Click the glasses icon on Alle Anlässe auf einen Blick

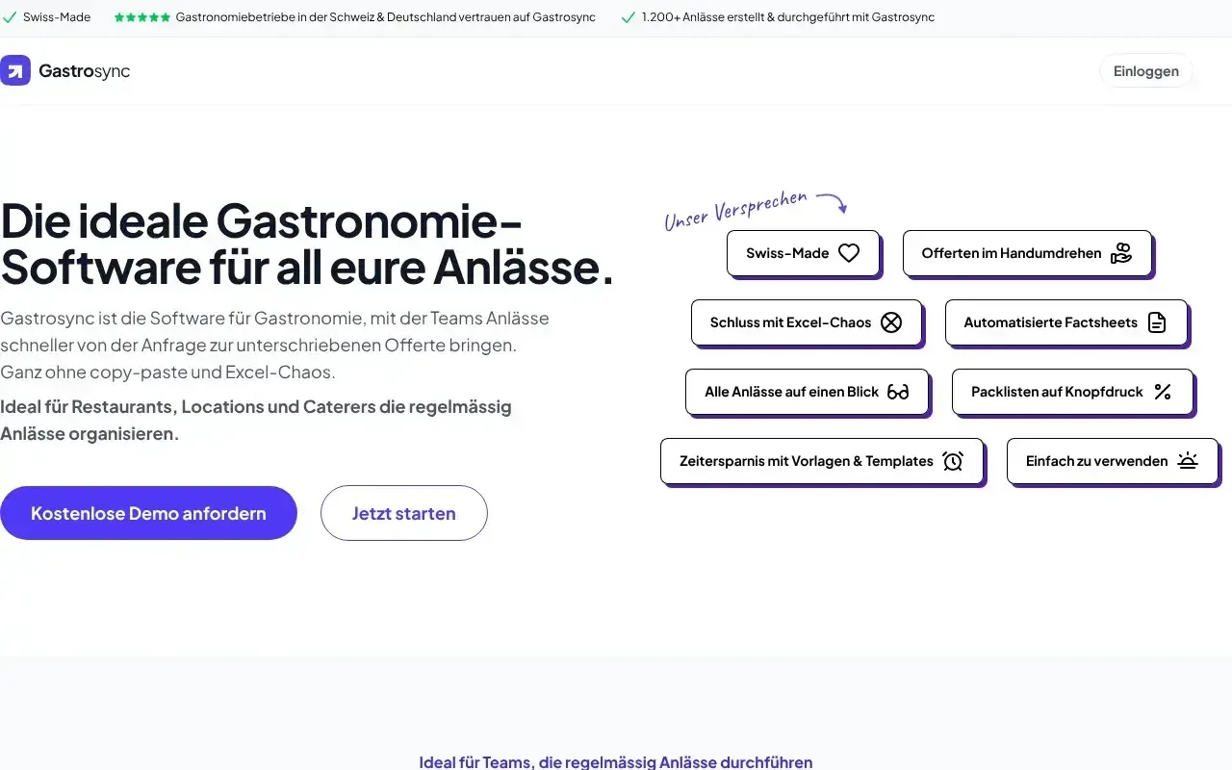pos(897,391)
